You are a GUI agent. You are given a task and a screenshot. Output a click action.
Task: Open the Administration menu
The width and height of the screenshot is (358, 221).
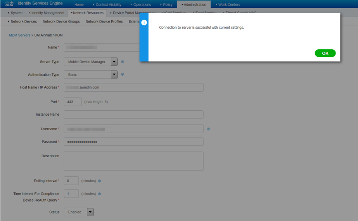[x=194, y=5]
